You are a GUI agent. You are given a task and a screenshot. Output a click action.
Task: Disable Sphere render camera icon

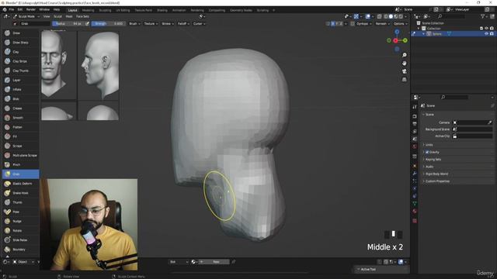[492, 34]
